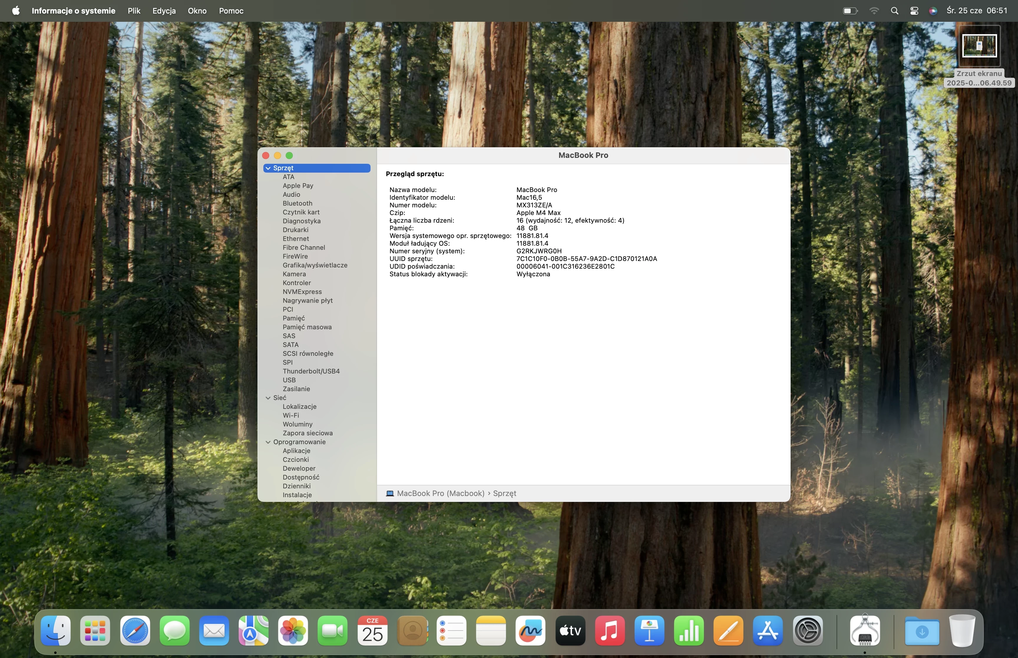The image size is (1018, 658).
Task: Open FaceTime in the Dock
Action: (333, 631)
